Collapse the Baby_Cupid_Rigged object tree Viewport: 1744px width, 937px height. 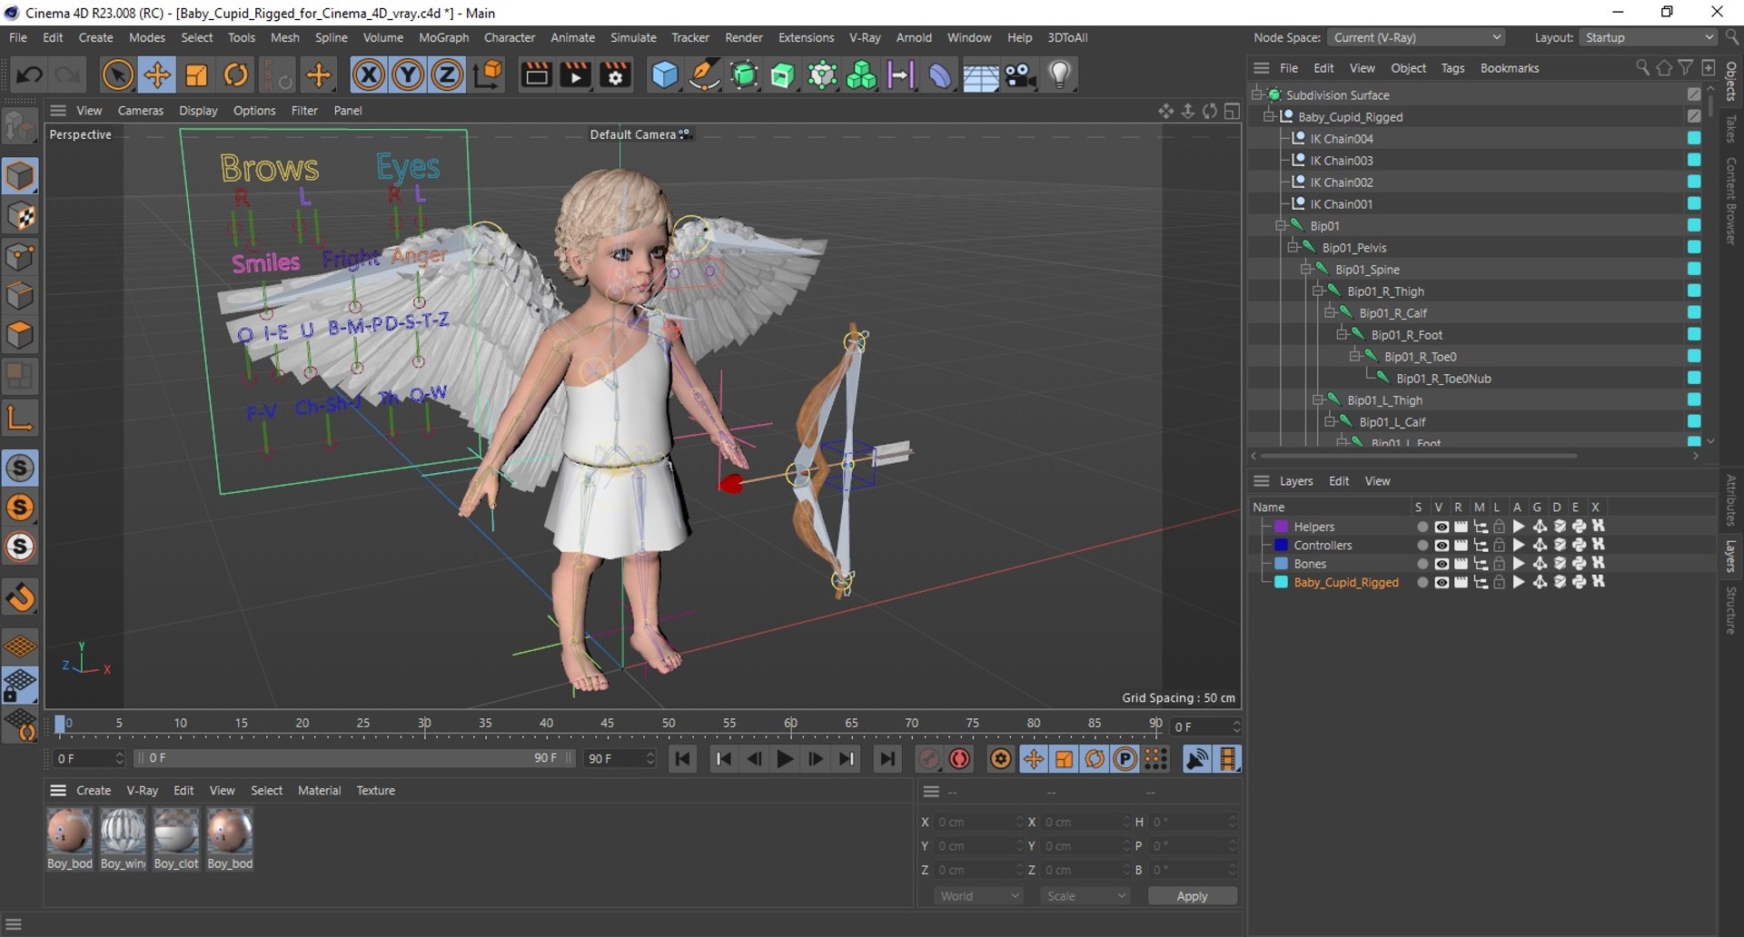click(x=1269, y=117)
